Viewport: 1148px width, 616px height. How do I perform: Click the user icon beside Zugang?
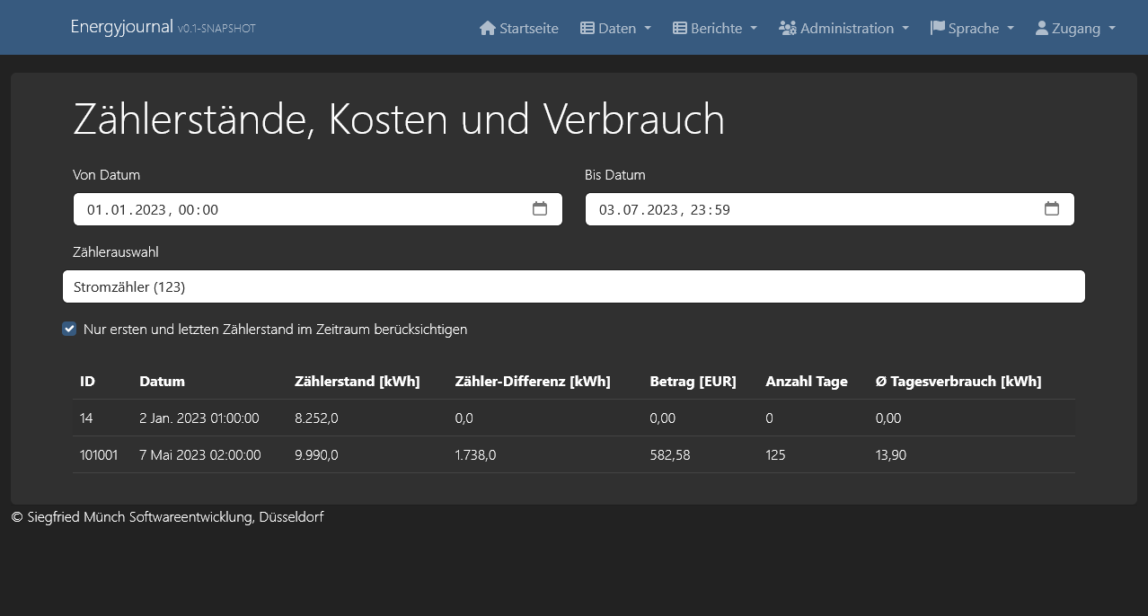click(1043, 28)
